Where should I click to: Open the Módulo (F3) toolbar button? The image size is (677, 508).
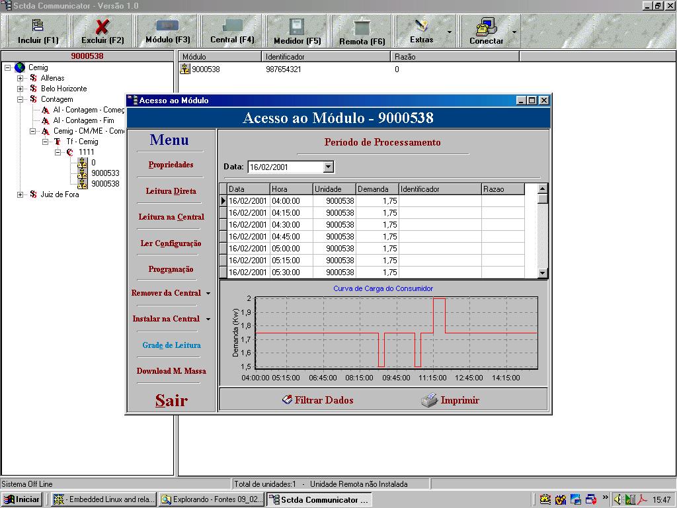point(167,31)
